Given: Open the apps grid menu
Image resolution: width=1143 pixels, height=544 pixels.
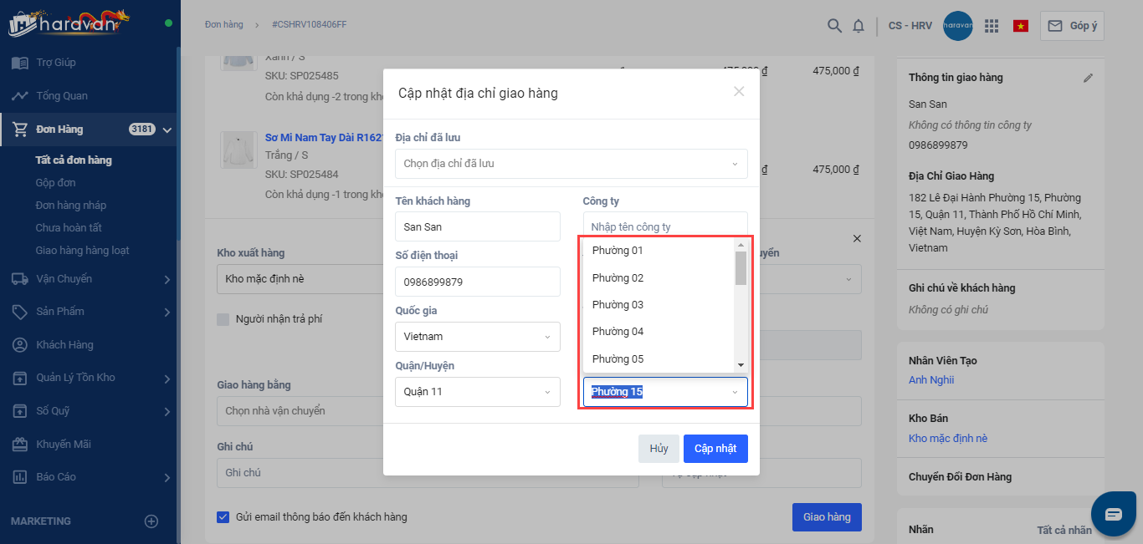Looking at the screenshot, I should (992, 26).
